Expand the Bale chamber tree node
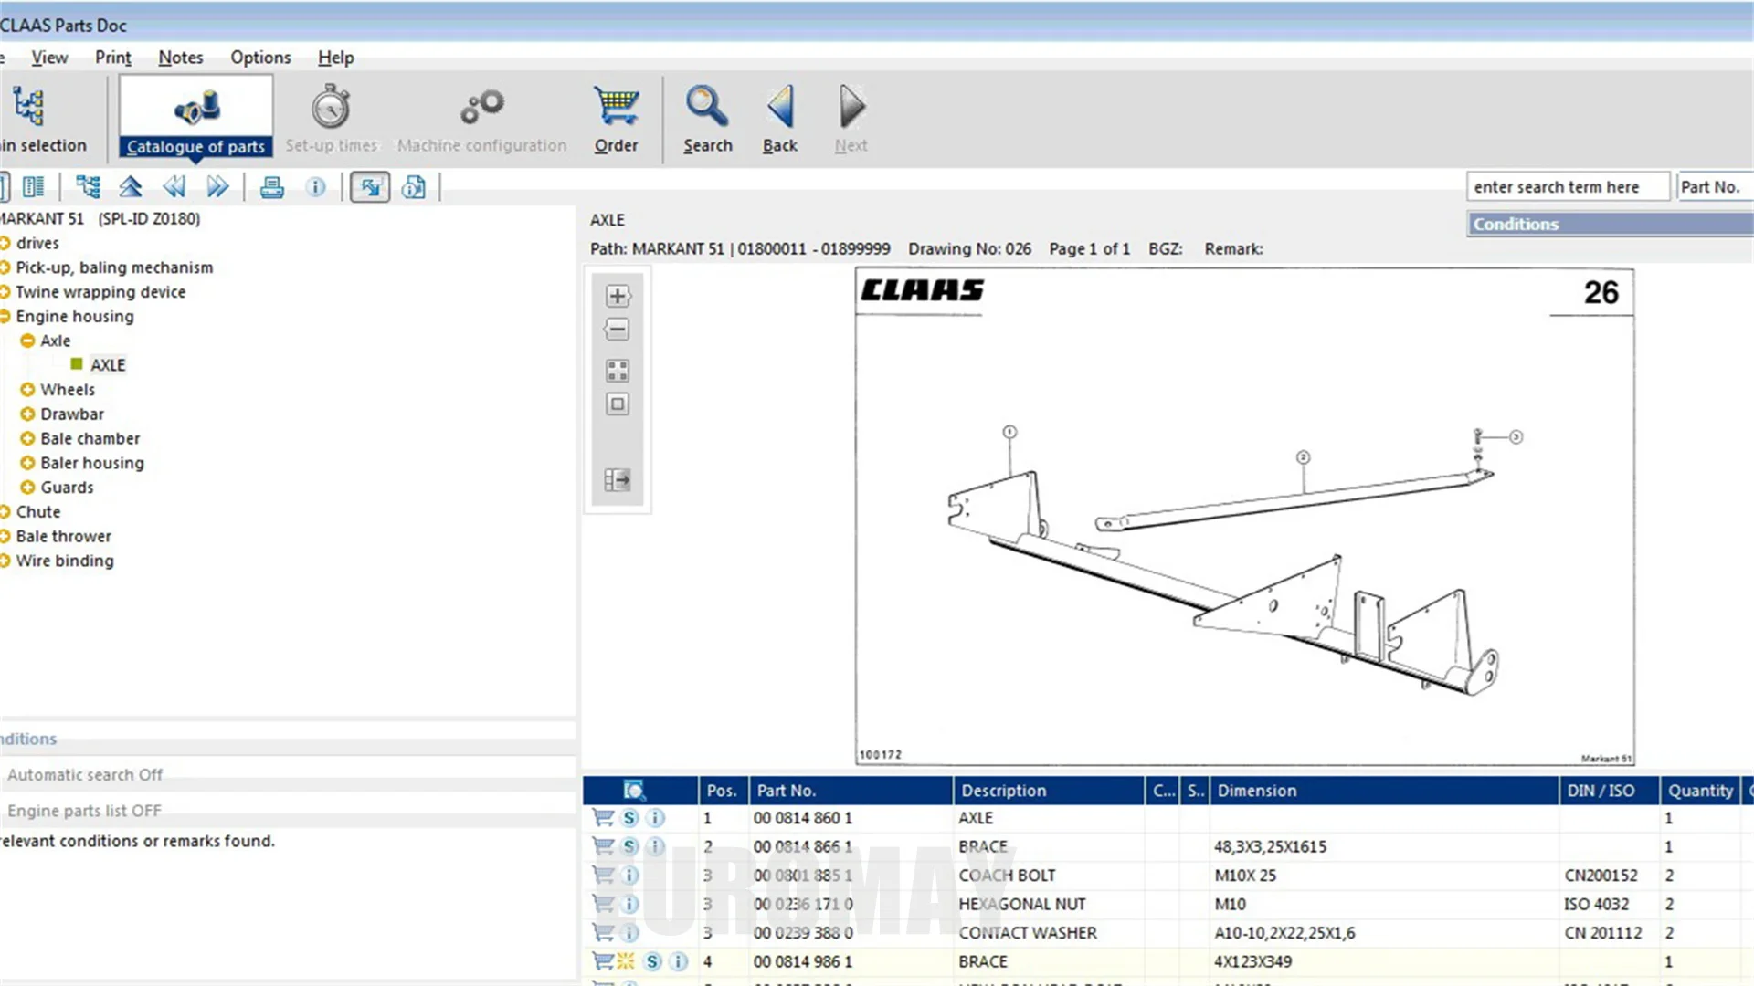This screenshot has height=986, width=1754. click(x=27, y=439)
